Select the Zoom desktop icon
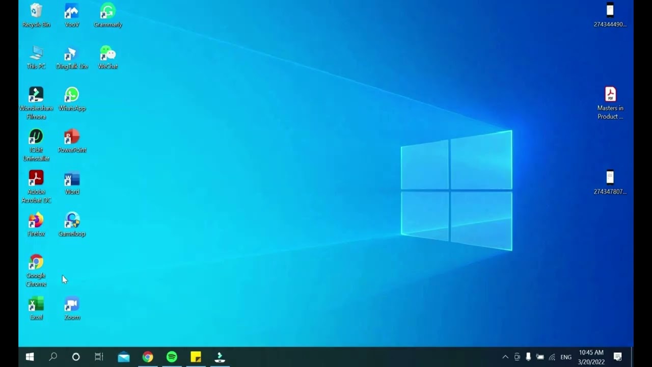Viewport: 652px width, 367px height. click(72, 308)
